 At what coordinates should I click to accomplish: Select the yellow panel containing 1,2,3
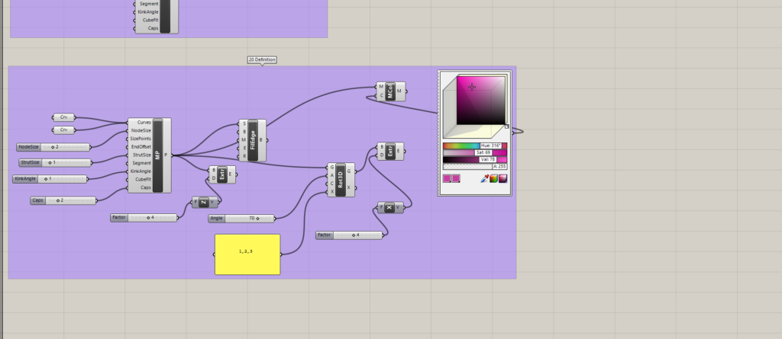[247, 254]
